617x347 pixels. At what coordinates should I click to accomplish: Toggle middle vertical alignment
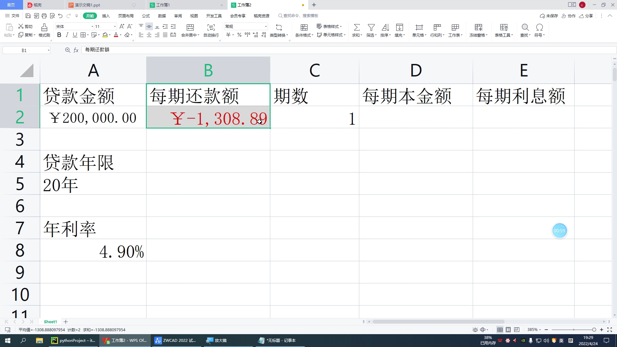(x=149, y=26)
